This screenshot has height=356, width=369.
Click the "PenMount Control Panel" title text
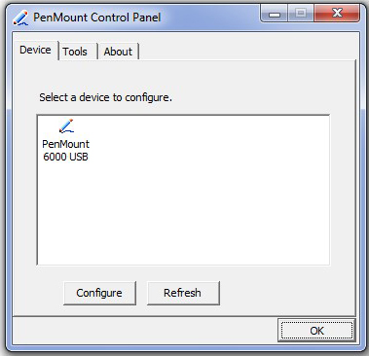[x=97, y=18]
